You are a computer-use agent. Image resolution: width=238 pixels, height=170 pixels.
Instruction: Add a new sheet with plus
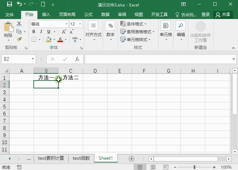tap(132, 159)
